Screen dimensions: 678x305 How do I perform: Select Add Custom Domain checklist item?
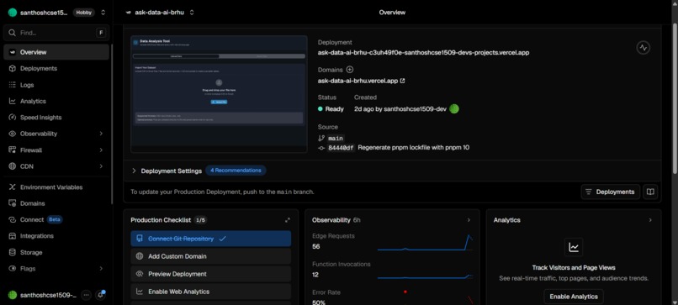point(210,256)
